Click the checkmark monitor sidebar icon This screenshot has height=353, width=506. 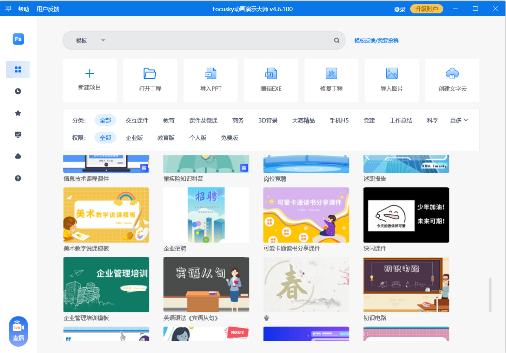(18, 135)
